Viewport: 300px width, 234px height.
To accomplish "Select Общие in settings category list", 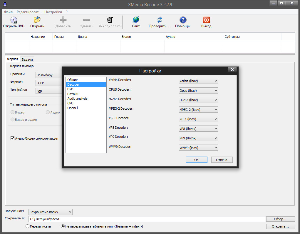I will click(x=86, y=80).
